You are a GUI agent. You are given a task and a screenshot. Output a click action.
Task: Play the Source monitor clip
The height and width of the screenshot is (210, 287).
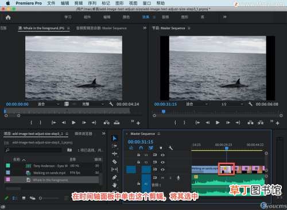tap(73, 122)
